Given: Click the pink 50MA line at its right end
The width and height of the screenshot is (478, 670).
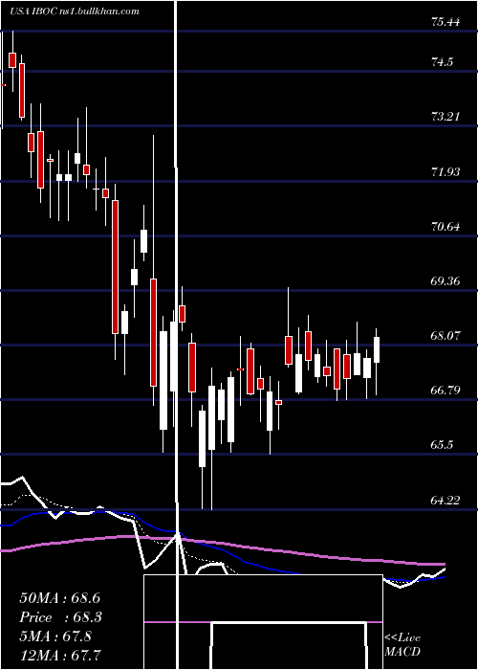Looking at the screenshot, I should coord(442,565).
